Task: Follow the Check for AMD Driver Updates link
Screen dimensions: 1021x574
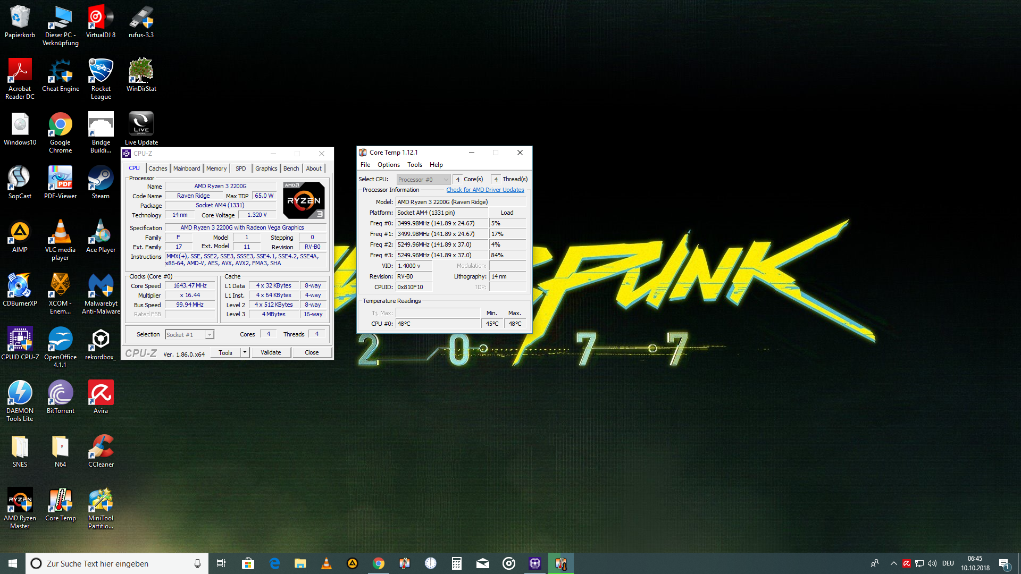Action: [484, 190]
